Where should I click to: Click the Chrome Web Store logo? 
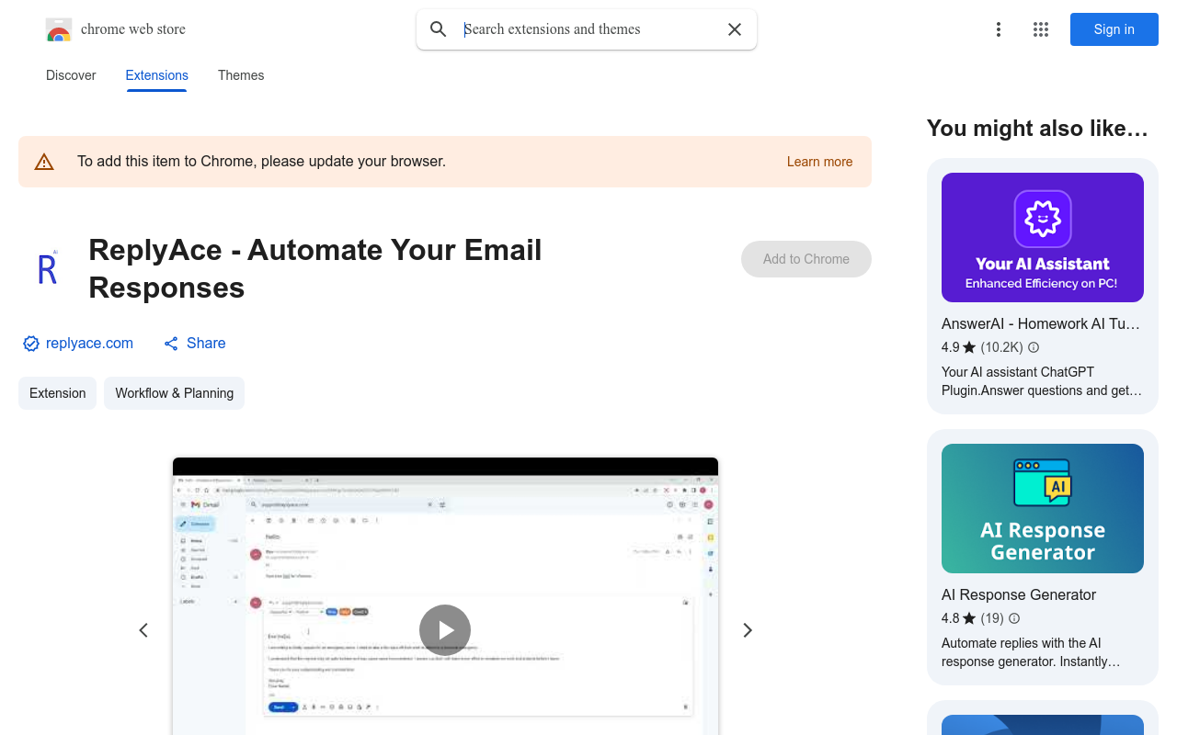coord(59,29)
